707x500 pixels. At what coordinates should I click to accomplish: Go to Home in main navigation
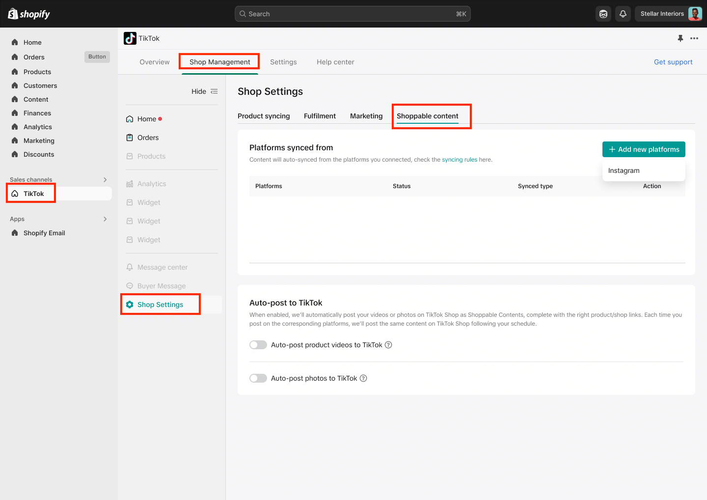pyautogui.click(x=32, y=42)
